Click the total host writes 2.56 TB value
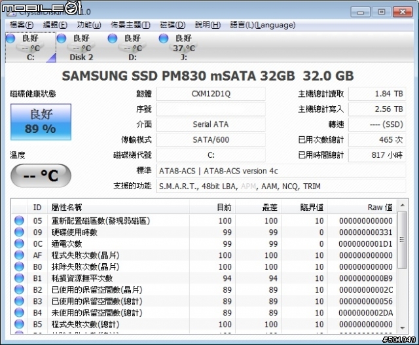The image size is (419, 345). coord(377,109)
